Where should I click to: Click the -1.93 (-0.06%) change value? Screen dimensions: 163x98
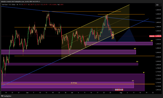coord(52,5)
